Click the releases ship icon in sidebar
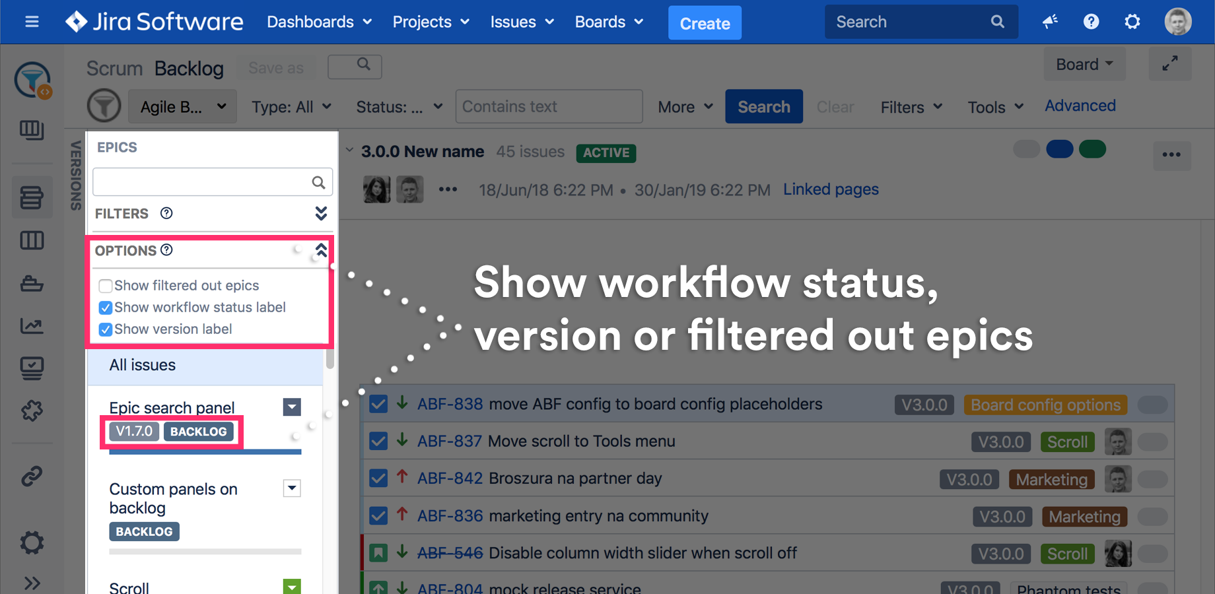 coord(32,284)
